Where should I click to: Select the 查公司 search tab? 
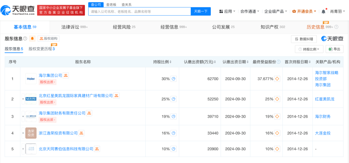[x=96, y=5]
